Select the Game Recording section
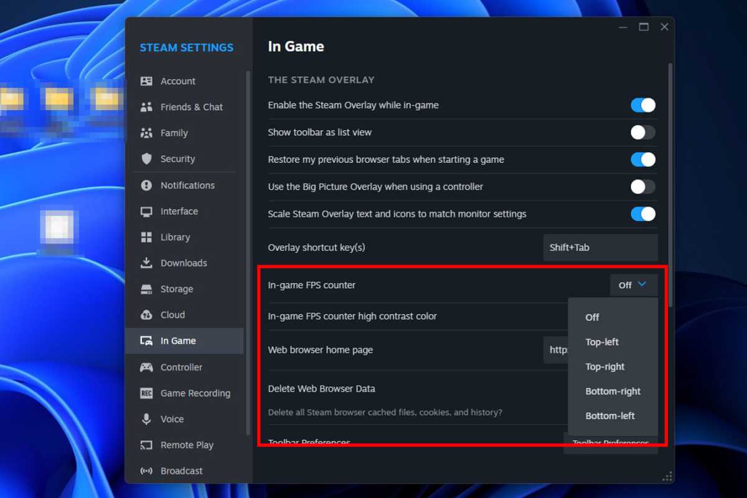This screenshot has height=498, width=747. [x=184, y=393]
